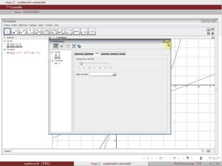The height and width of the screenshot is (166, 222).
Task: Select the Perpendicular line tool
Action: click(x=30, y=32)
